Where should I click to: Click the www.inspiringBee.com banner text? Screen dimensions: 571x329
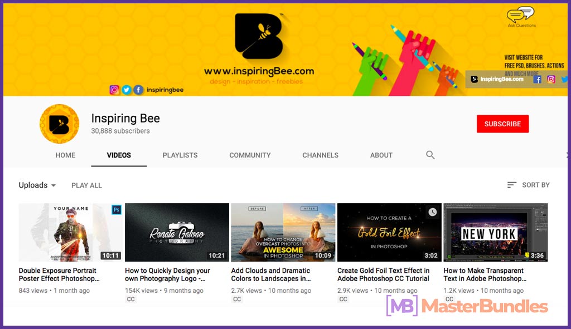tap(259, 71)
